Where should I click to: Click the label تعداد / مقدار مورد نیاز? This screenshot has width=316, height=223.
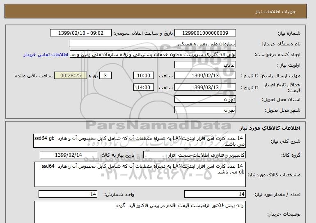[277, 195]
